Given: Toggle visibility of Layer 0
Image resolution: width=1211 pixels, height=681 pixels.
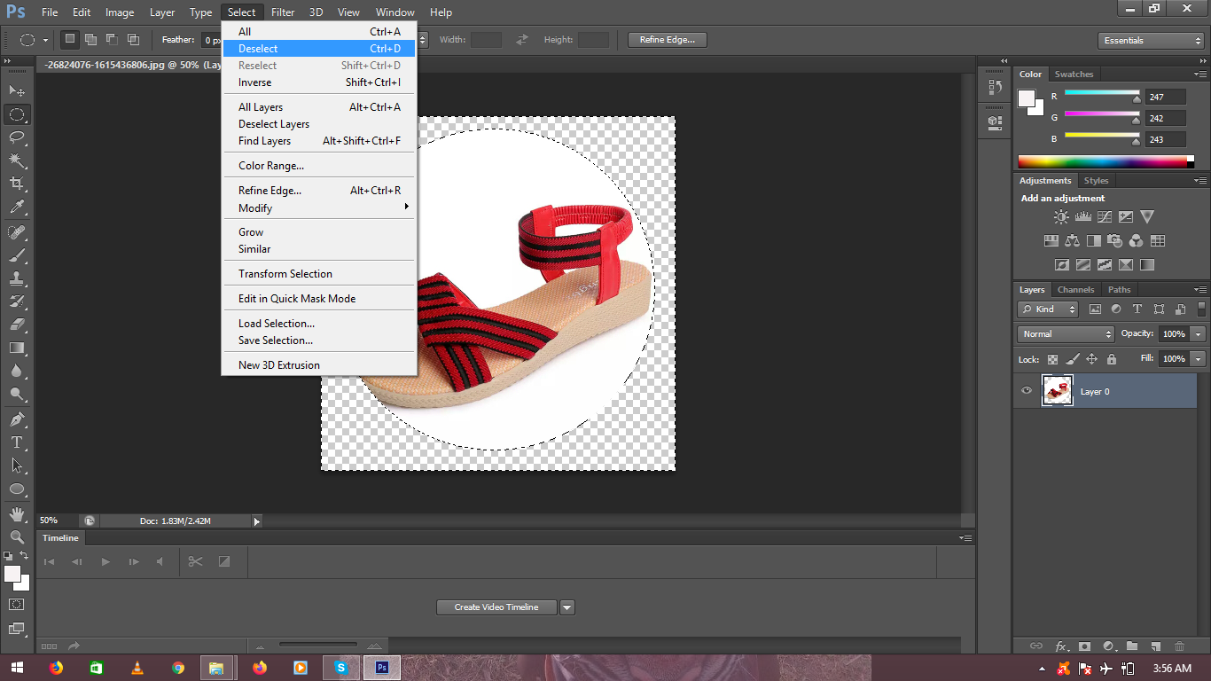Looking at the screenshot, I should coord(1027,391).
